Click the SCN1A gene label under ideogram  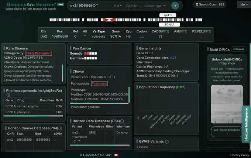click(169, 25)
